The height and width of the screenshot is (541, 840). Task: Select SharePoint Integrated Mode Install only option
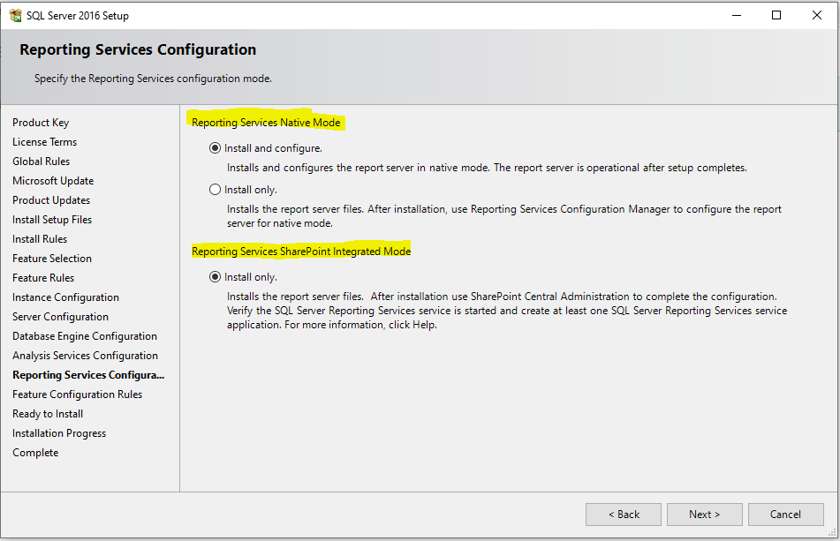pyautogui.click(x=215, y=276)
